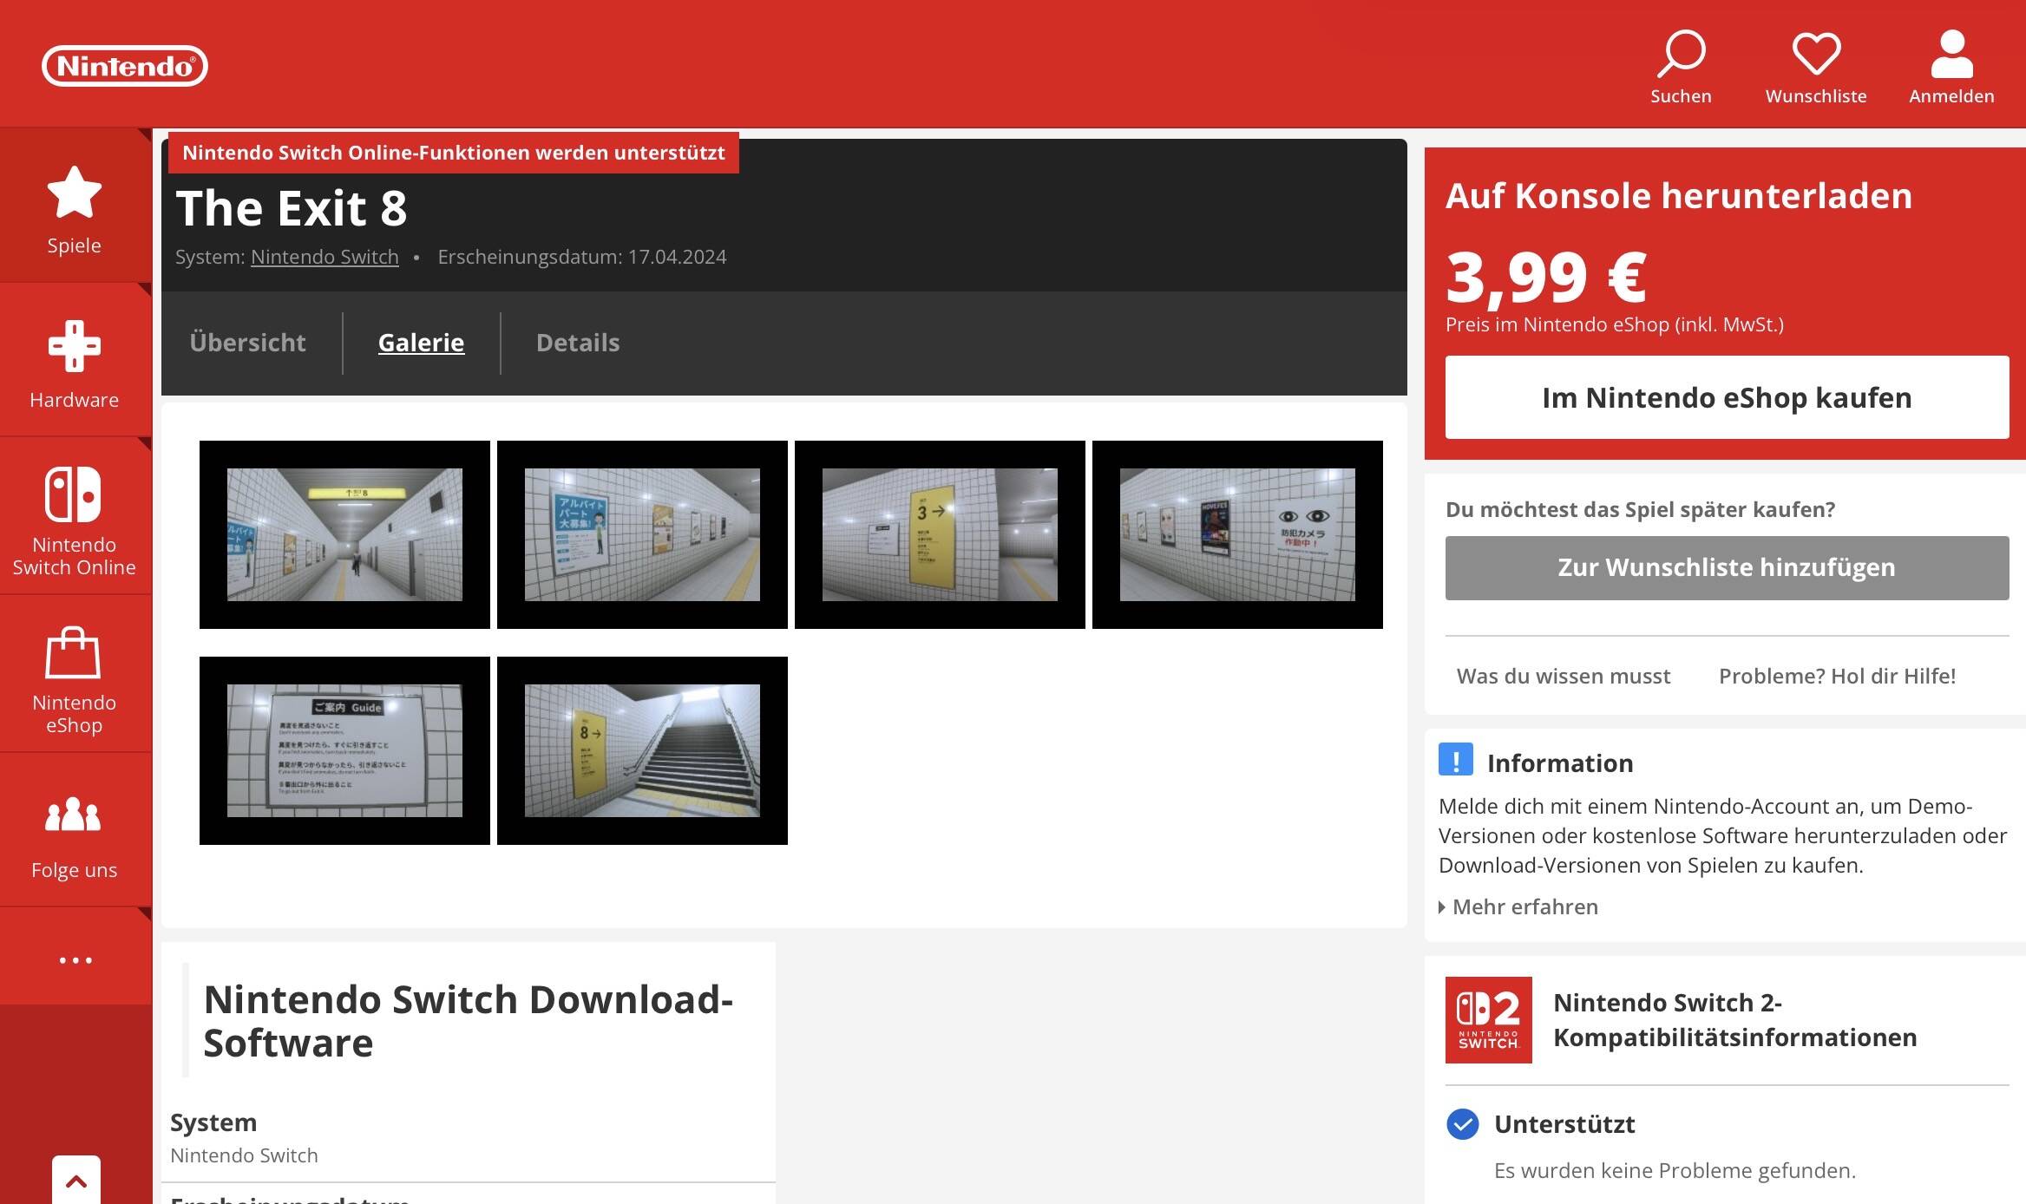
Task: Expand the three-dots more menu in sidebar
Action: coord(75,960)
